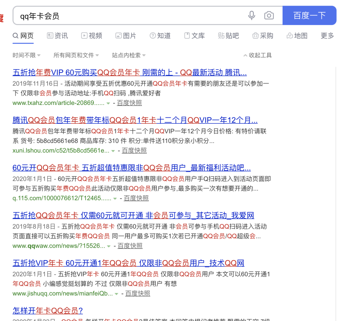Open the 更多 tab
The image size is (338, 321).
click(x=327, y=36)
